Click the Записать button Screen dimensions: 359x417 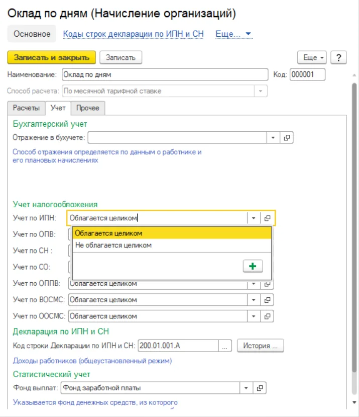coord(121,57)
